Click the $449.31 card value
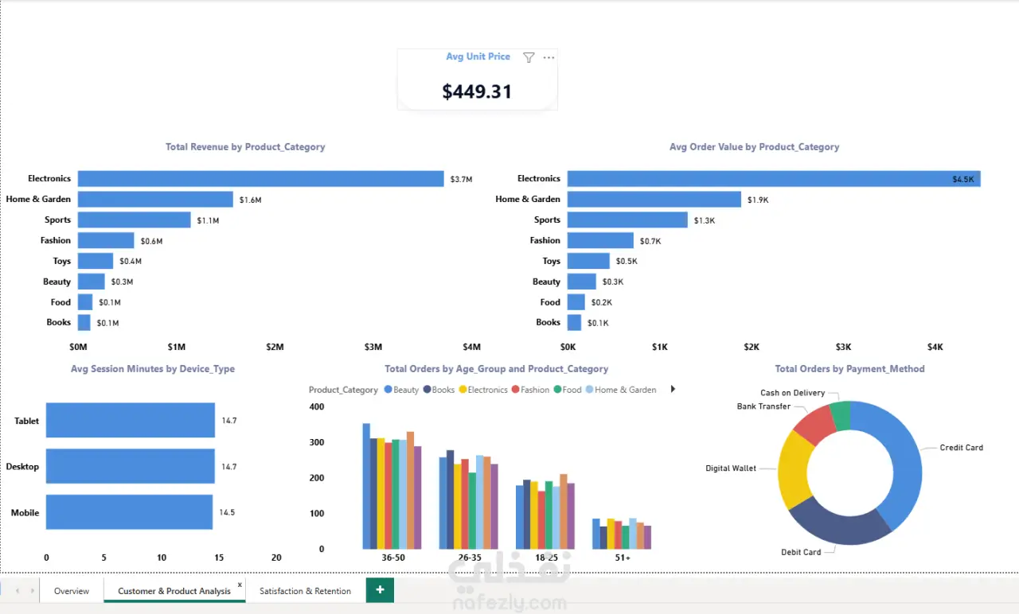This screenshot has width=1019, height=614. pyautogui.click(x=477, y=91)
